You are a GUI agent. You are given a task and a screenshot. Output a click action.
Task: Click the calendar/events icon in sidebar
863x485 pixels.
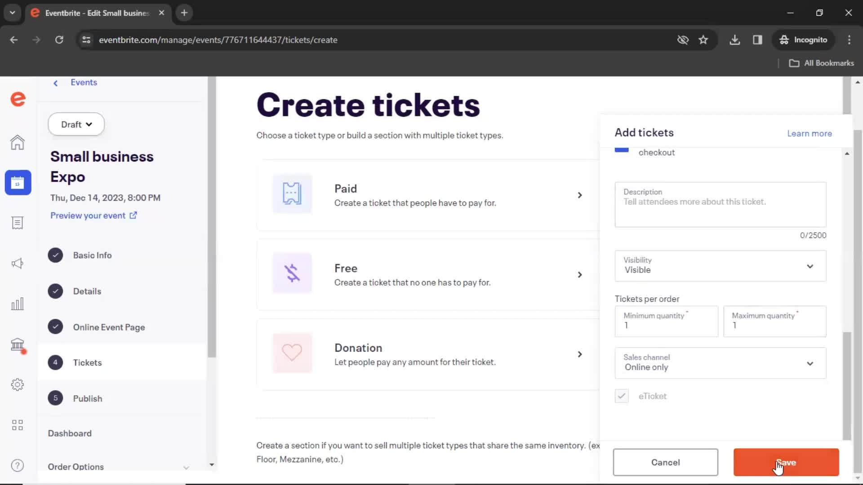coord(18,182)
